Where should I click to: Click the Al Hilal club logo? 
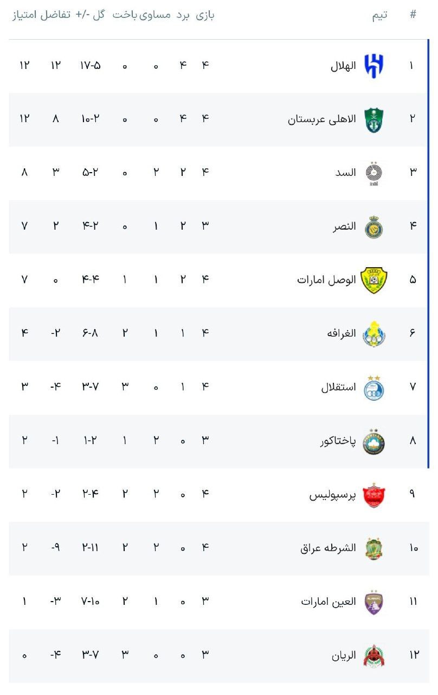tap(374, 66)
